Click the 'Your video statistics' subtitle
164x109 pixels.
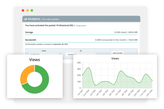(51, 19)
